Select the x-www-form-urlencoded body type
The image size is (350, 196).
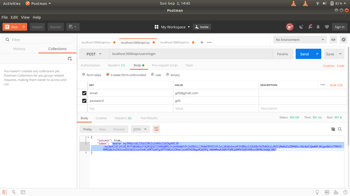(x=108, y=75)
